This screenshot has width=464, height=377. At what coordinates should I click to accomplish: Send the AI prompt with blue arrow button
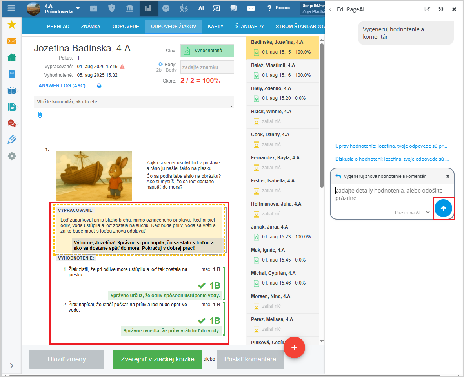click(x=444, y=209)
